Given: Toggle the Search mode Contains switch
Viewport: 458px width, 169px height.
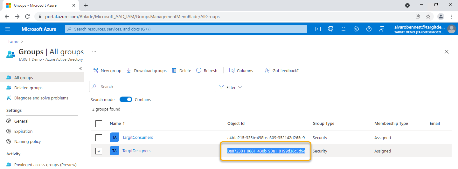Looking at the screenshot, I should pyautogui.click(x=126, y=99).
